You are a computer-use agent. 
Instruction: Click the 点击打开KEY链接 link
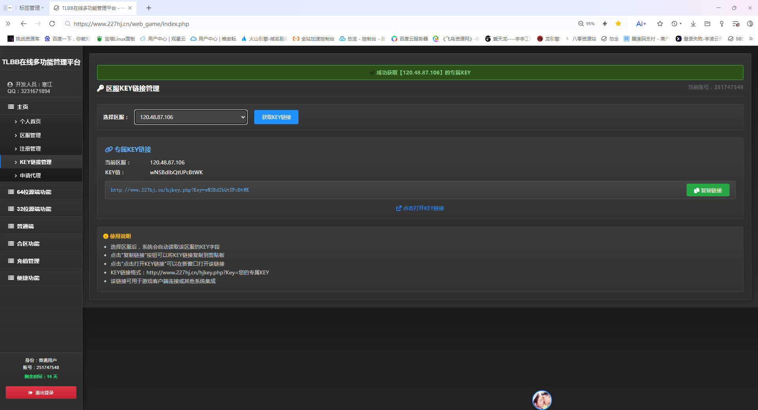tap(420, 208)
